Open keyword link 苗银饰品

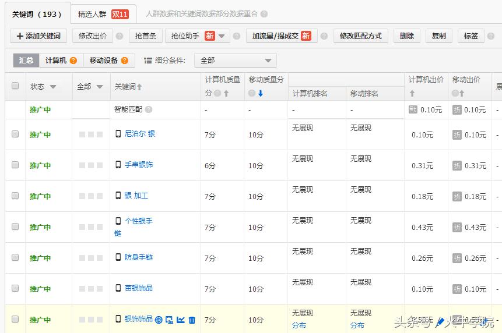(139, 288)
